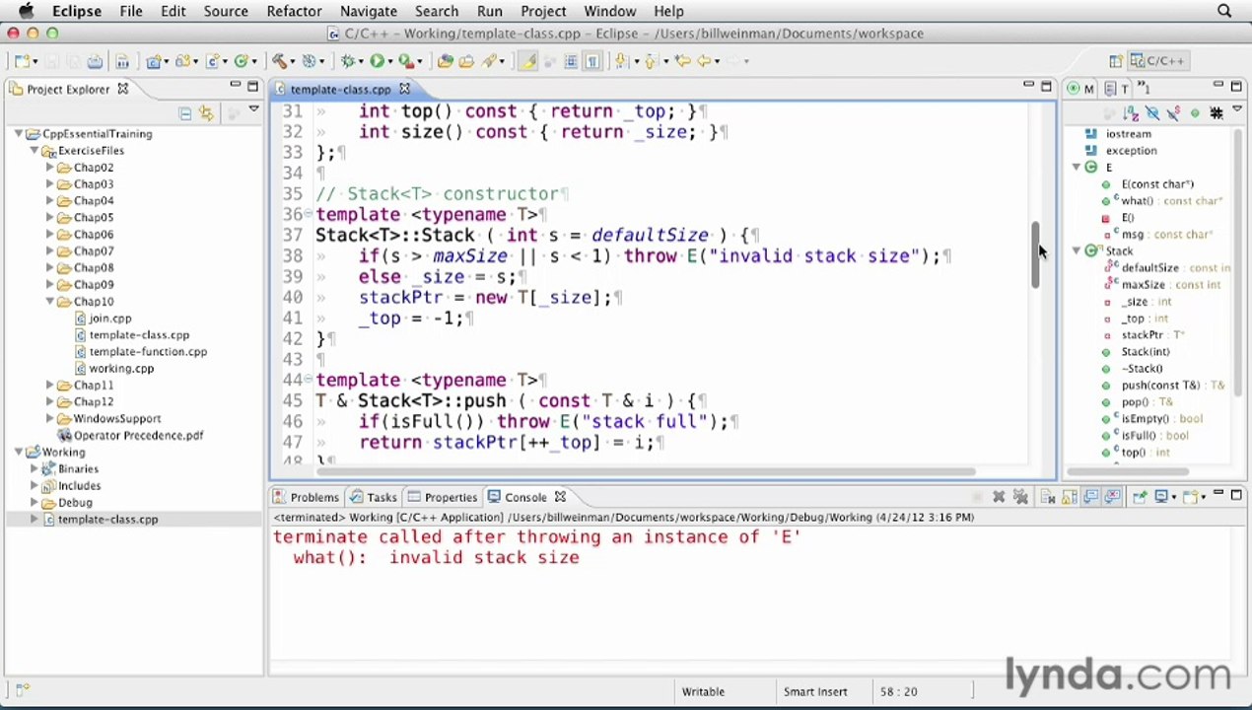Viewport: 1252px width, 710px height.
Task: Select the C/C++ perspective button
Action: coord(1157,61)
